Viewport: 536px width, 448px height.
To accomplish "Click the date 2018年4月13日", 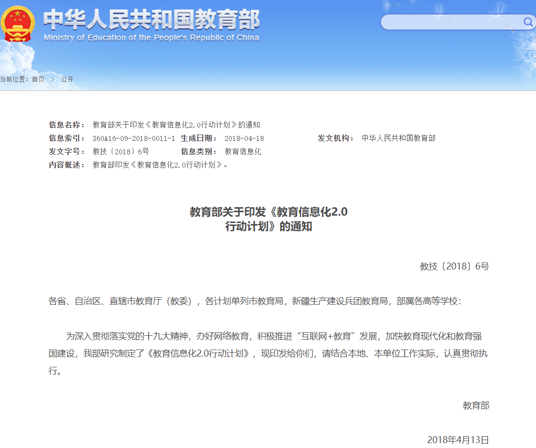I will tap(458, 440).
